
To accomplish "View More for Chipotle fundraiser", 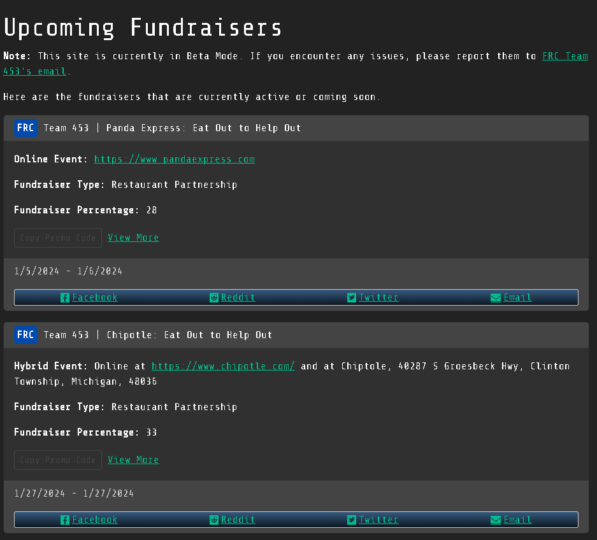I will (x=133, y=460).
